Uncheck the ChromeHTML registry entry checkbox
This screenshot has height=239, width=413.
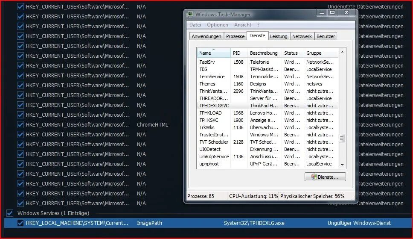pos(20,125)
